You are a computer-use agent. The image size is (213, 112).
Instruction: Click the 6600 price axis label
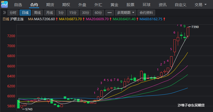pos(11,66)
